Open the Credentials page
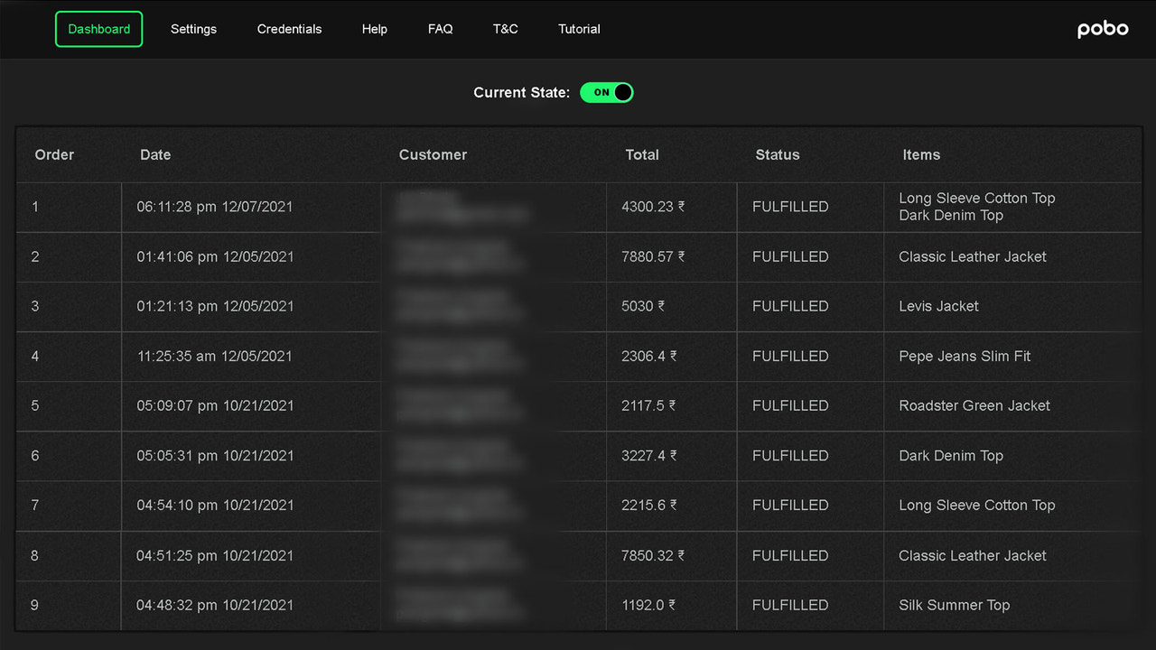This screenshot has width=1156, height=650. pos(289,29)
